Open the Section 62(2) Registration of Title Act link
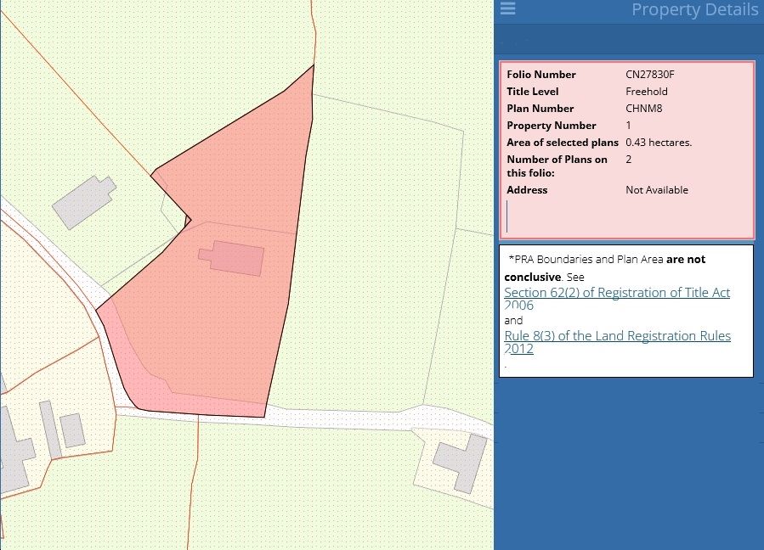This screenshot has height=550, width=764. 616,293
